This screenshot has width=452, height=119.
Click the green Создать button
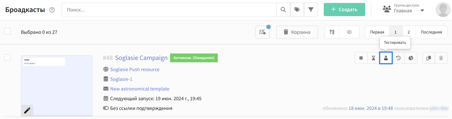(344, 10)
